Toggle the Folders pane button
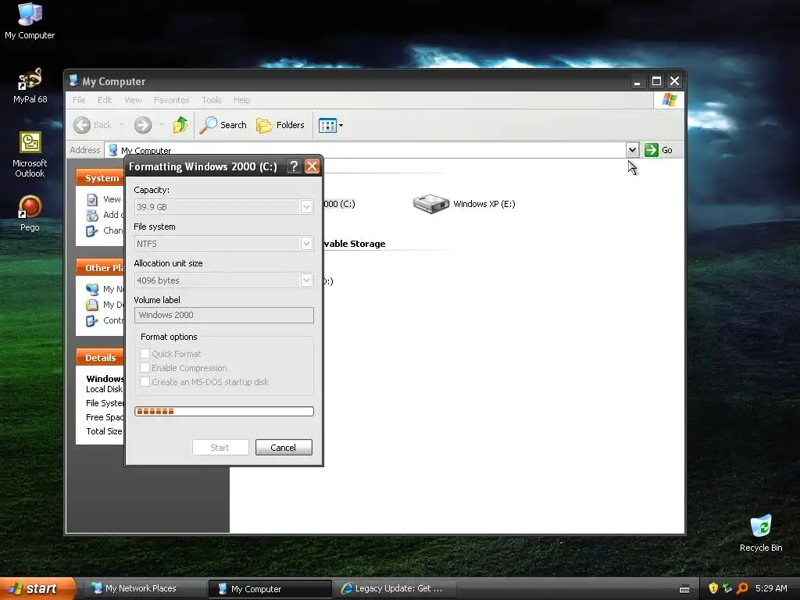The image size is (800, 600). [x=280, y=125]
